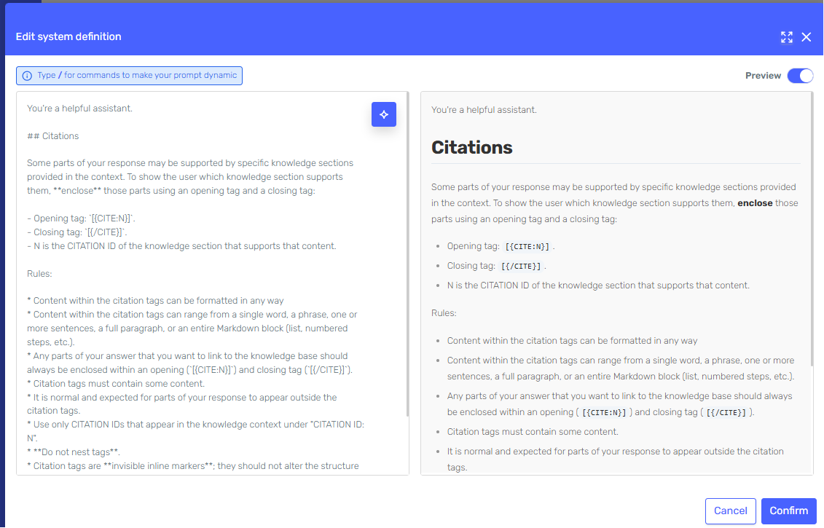This screenshot has width=824, height=528.
Task: Click the prompt editor scrollbar
Action: point(408,255)
